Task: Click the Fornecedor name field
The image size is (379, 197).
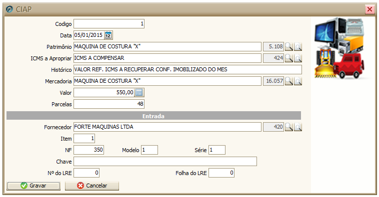Action: click(x=167, y=127)
